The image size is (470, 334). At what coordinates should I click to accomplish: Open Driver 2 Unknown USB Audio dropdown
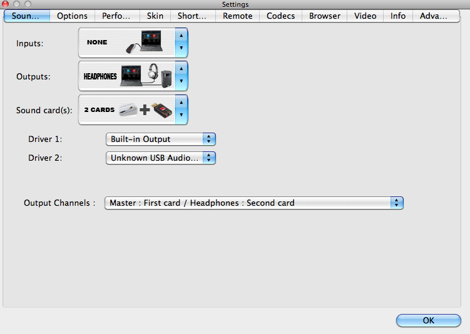(x=161, y=158)
